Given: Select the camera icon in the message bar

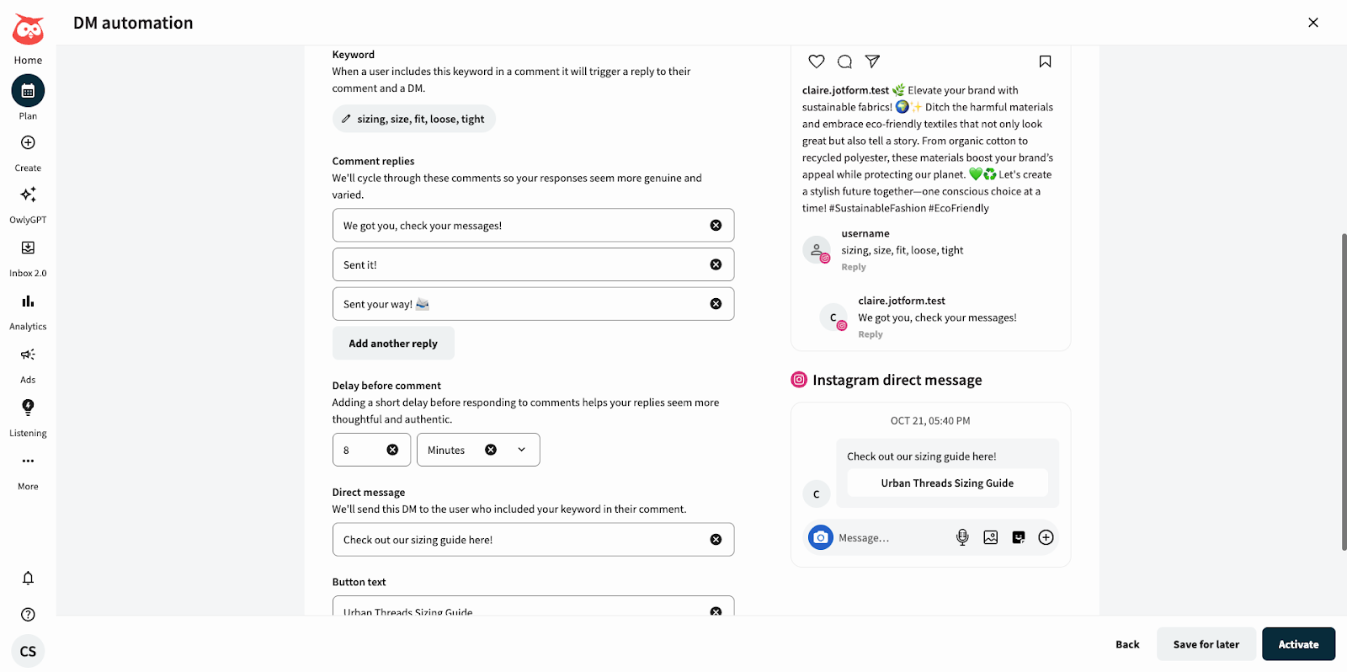Looking at the screenshot, I should (x=819, y=536).
